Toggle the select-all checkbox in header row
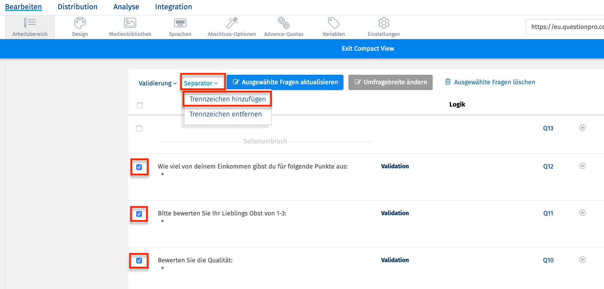 (x=140, y=105)
